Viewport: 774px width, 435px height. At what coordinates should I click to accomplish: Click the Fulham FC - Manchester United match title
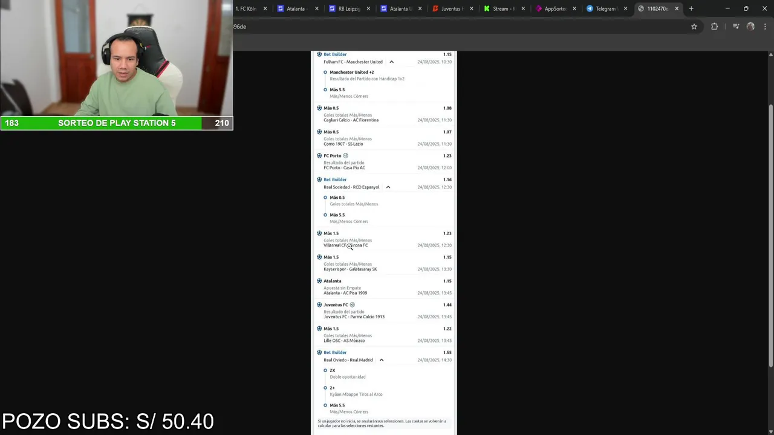(x=353, y=62)
